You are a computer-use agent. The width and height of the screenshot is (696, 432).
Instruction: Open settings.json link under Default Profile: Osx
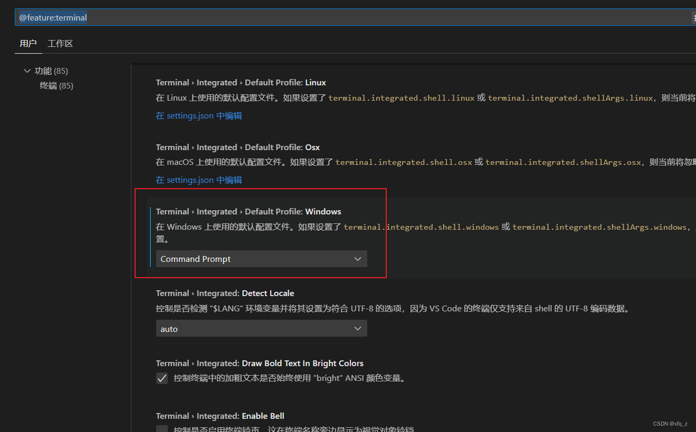[x=199, y=180]
